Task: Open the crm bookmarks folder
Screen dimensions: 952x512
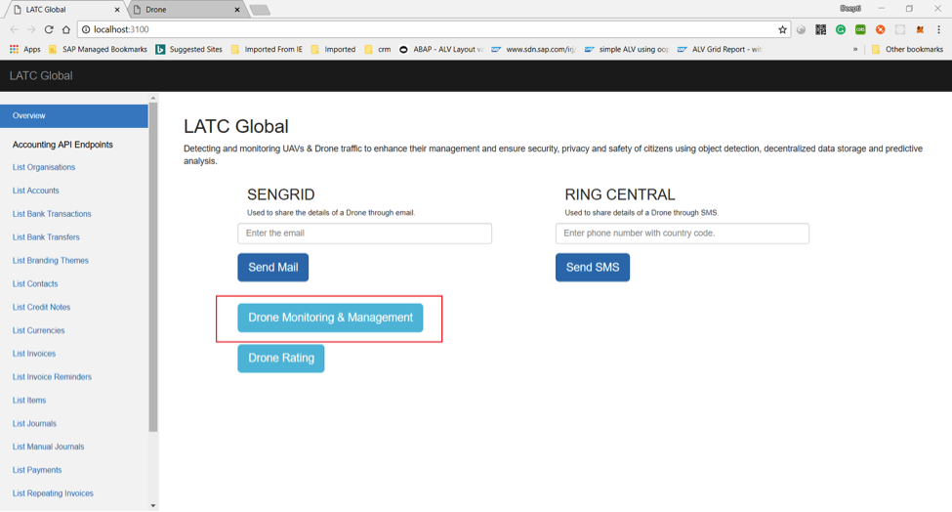Action: pyautogui.click(x=378, y=49)
